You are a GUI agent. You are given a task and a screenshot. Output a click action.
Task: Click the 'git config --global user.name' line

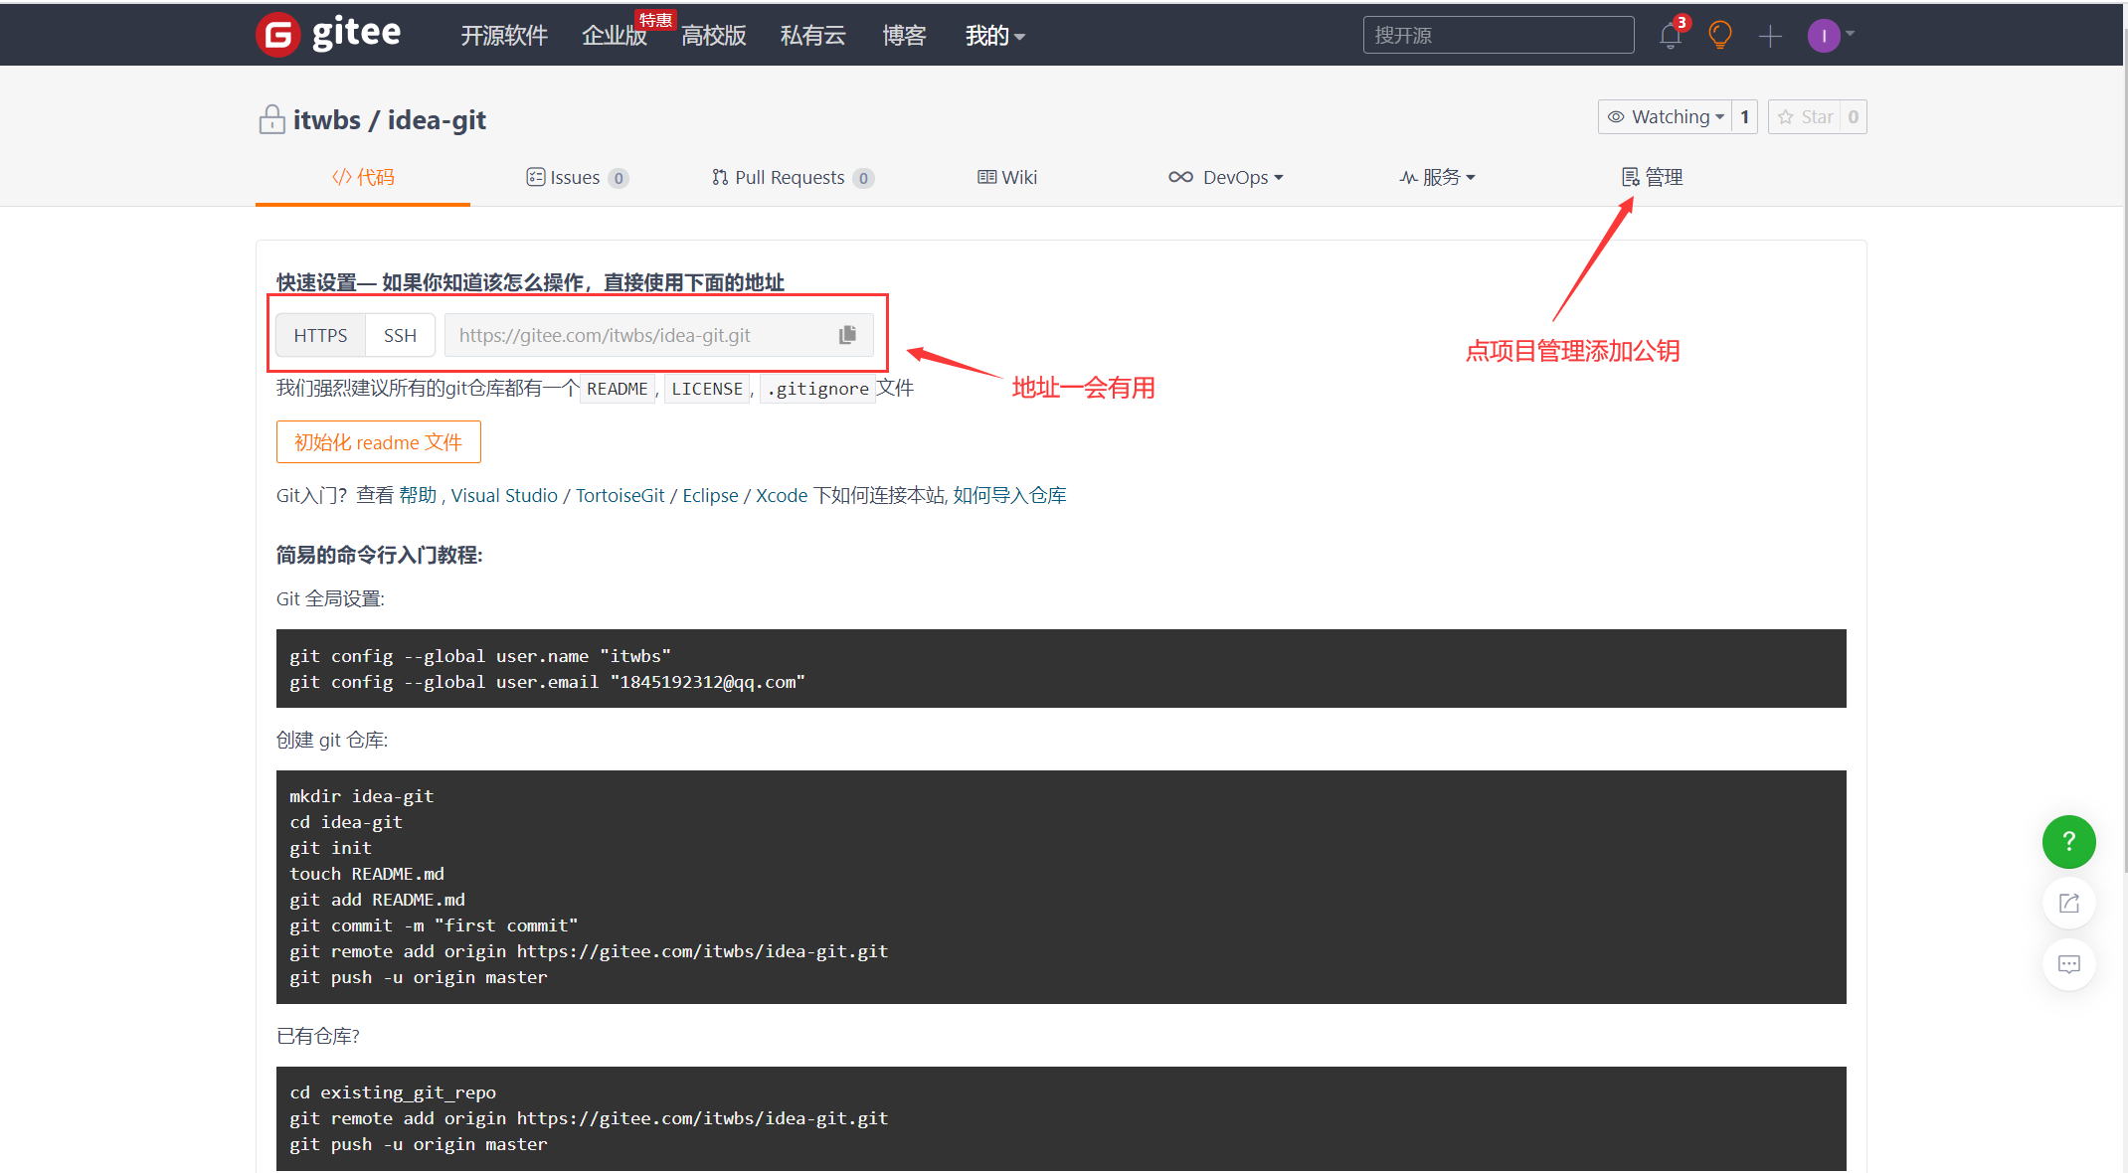click(x=480, y=656)
